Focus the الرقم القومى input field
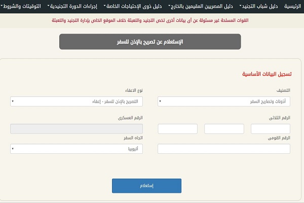Viewport: 304px width, 203px height. [224, 149]
